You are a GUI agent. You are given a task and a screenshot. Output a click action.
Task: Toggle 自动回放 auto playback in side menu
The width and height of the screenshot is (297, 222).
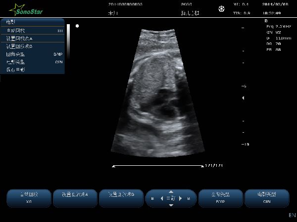coord(33,30)
